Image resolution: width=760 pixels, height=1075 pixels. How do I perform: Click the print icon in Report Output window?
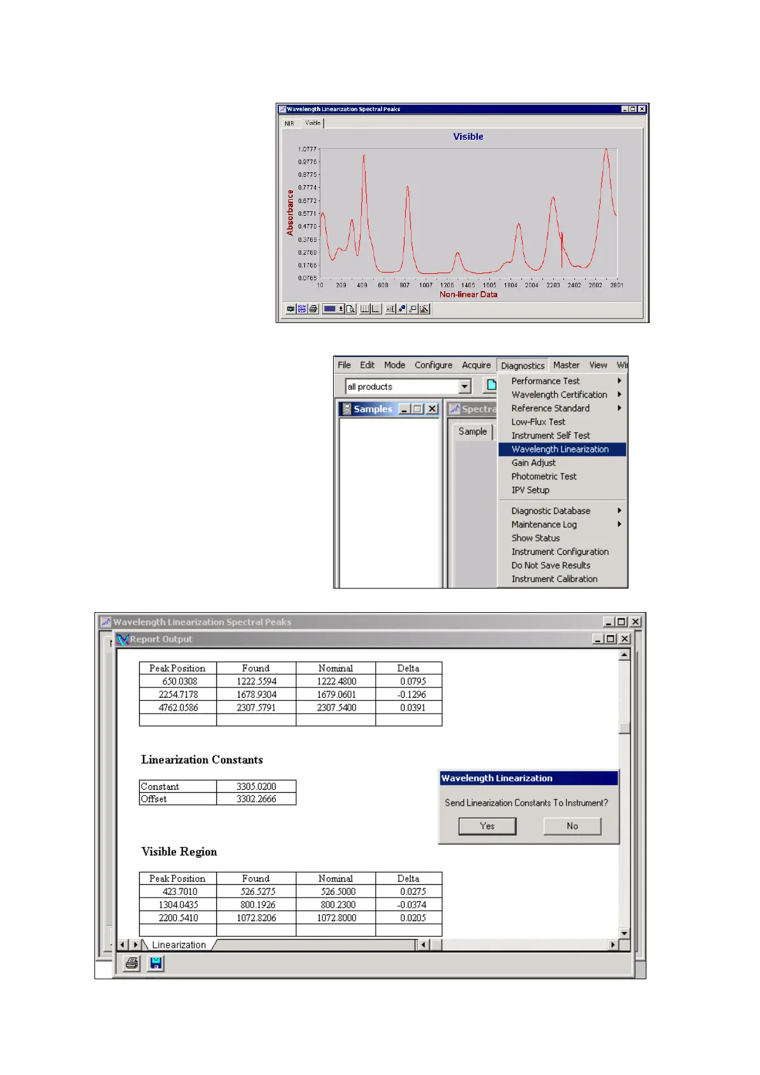point(132,963)
